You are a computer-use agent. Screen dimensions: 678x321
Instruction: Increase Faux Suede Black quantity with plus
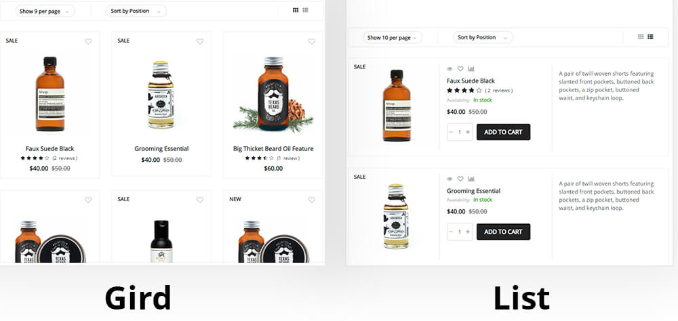click(x=468, y=132)
